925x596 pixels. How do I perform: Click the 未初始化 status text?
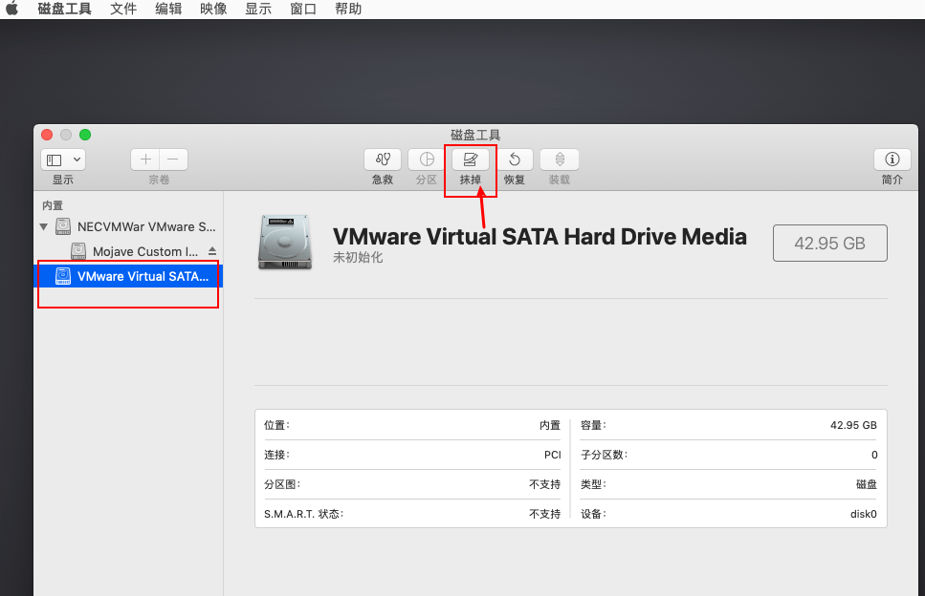point(358,257)
